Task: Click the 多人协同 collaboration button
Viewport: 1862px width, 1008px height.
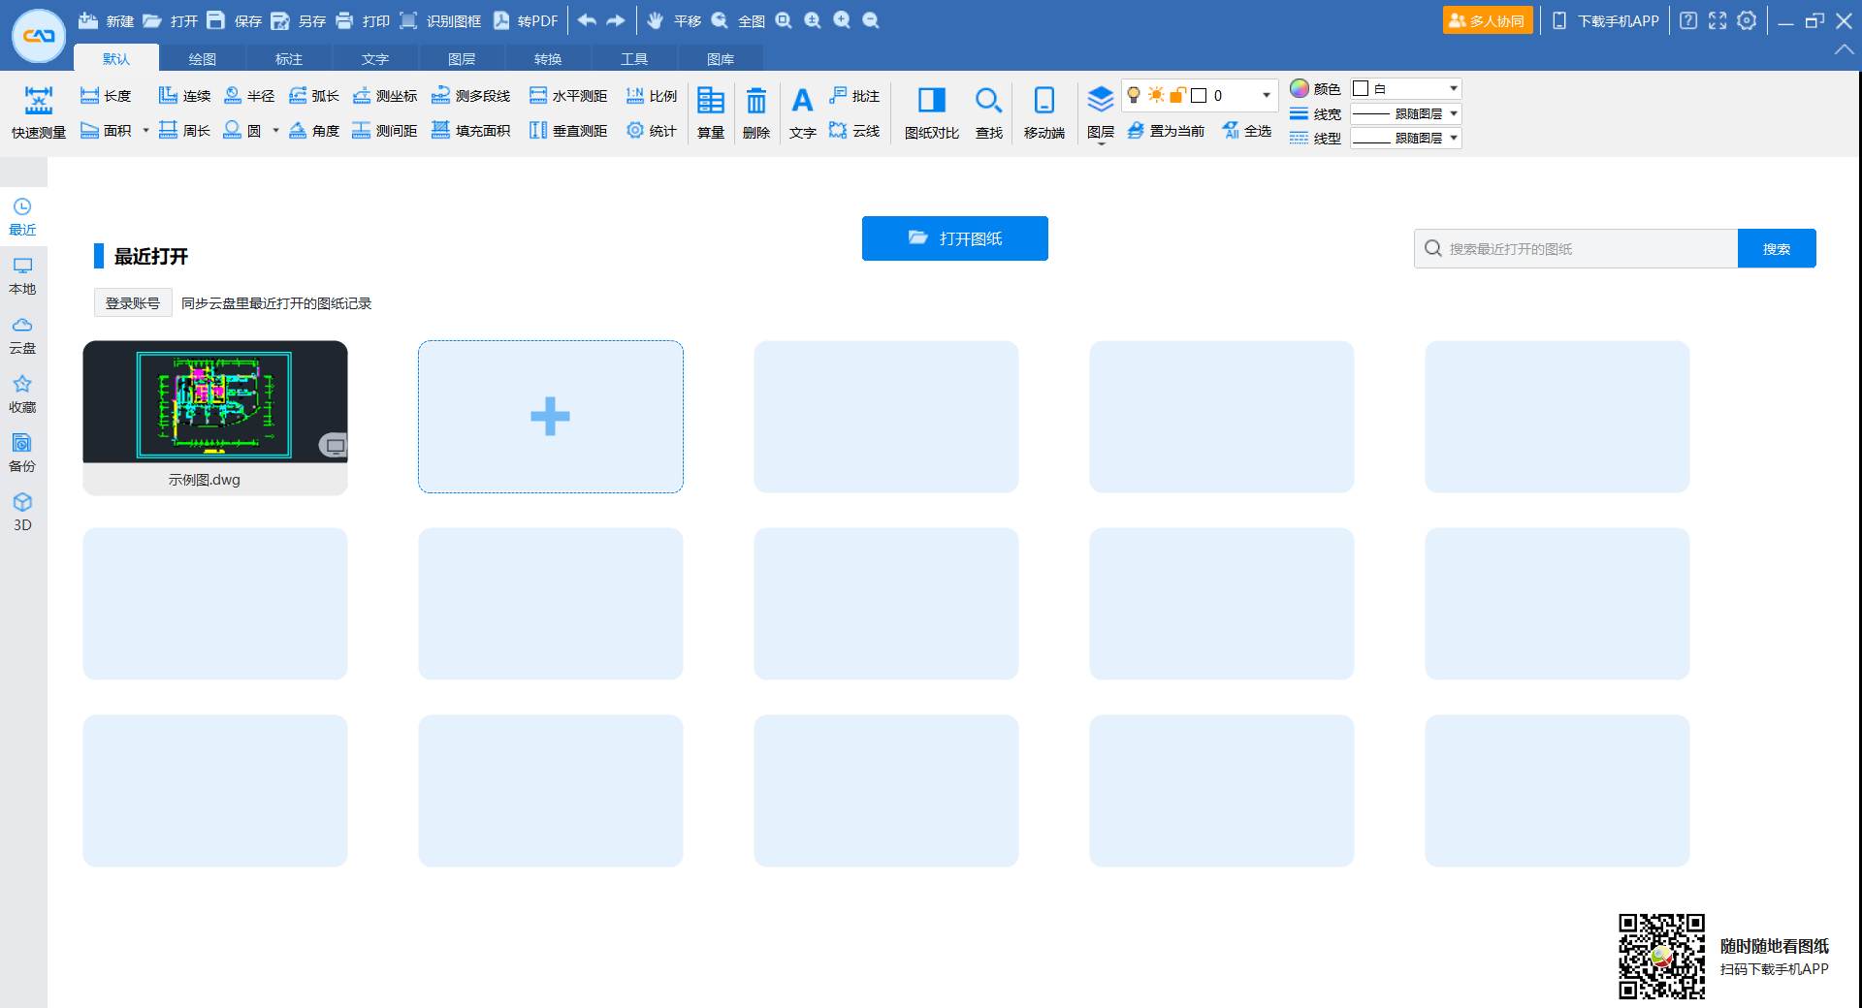Action: click(x=1488, y=20)
